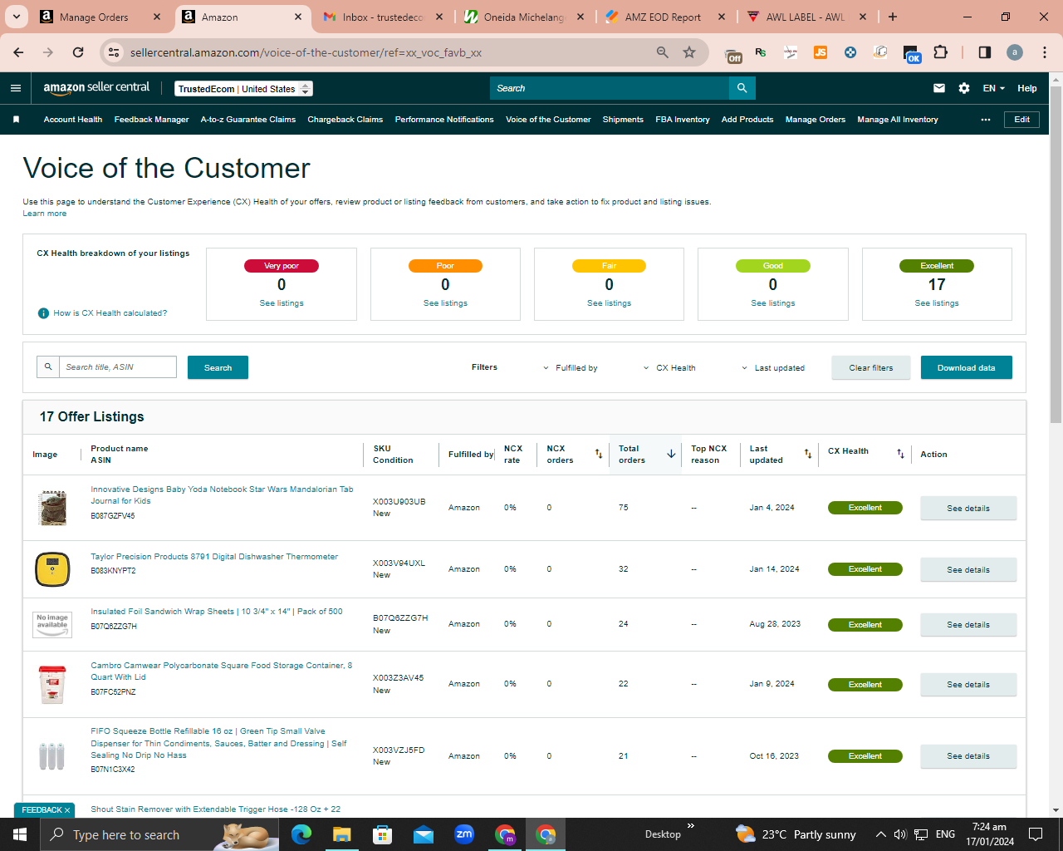Image resolution: width=1063 pixels, height=851 pixels.
Task: Open the Mail app in the taskbar
Action: click(x=424, y=834)
